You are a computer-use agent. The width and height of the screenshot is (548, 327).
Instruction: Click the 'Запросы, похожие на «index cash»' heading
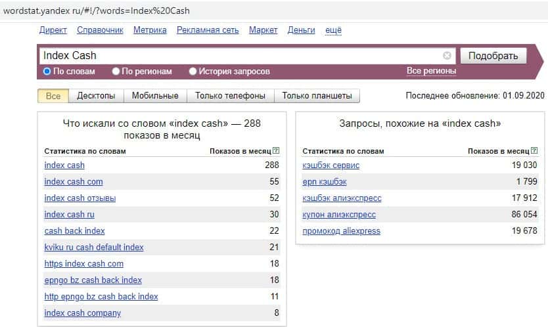pos(420,123)
